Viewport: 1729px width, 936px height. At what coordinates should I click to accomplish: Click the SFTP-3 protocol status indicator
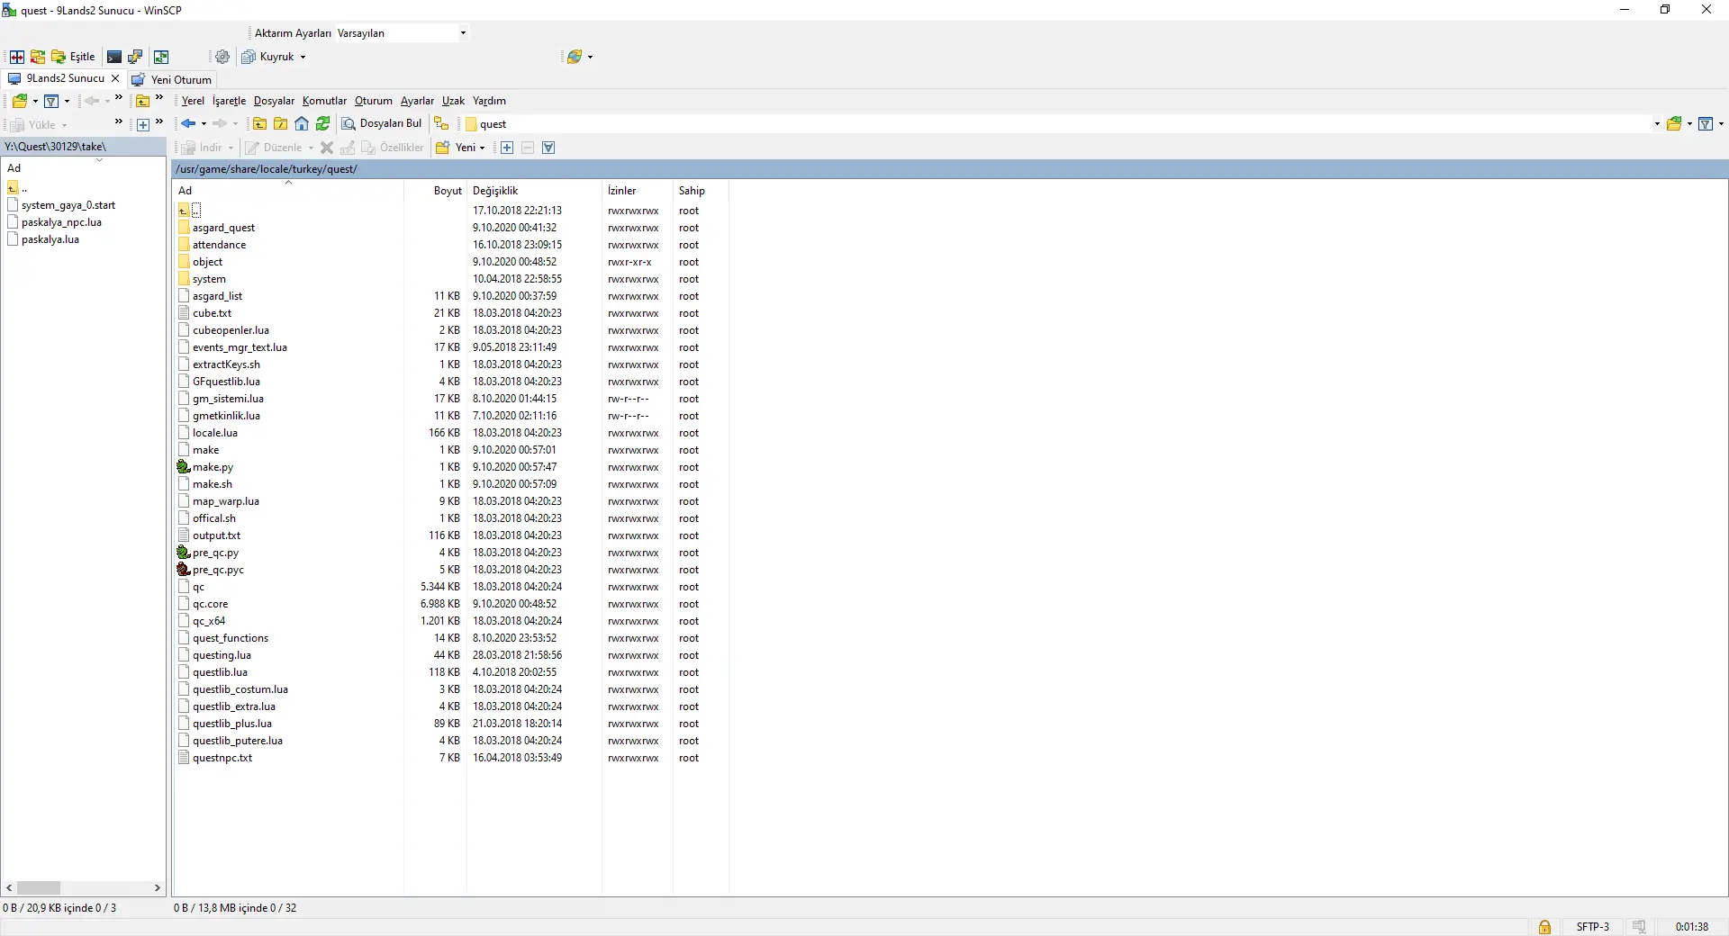click(x=1592, y=927)
